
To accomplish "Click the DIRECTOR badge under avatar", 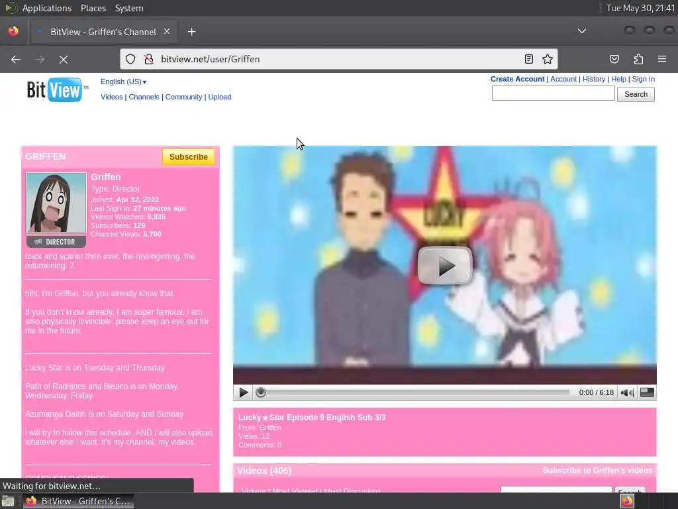I will [x=56, y=242].
